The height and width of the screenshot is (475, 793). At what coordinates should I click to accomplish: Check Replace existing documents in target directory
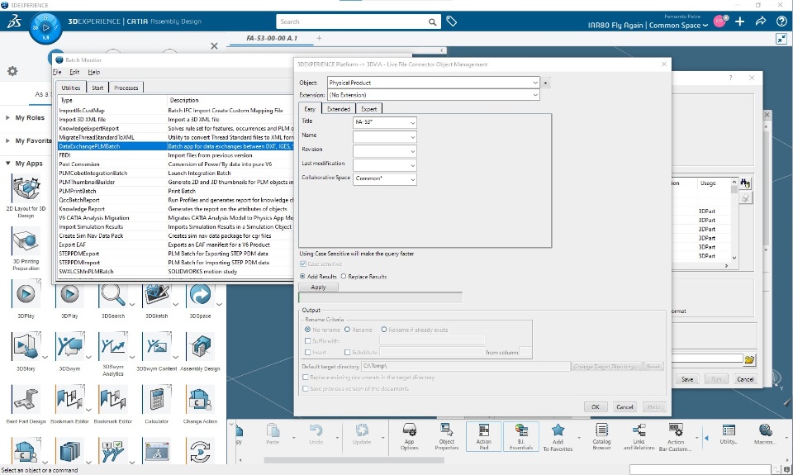pyautogui.click(x=306, y=378)
